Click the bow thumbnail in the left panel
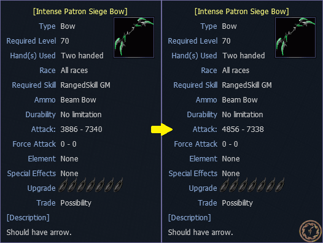This screenshot has height=243, width=323. (134, 37)
